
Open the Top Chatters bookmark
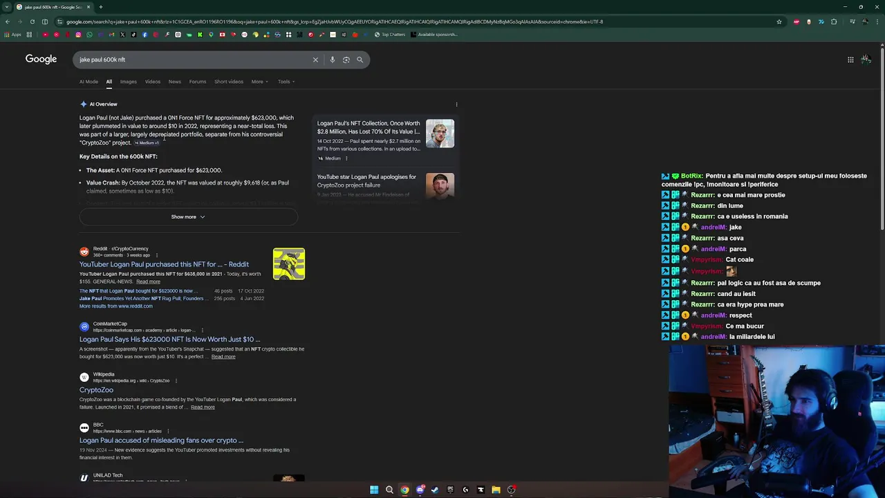tap(390, 35)
